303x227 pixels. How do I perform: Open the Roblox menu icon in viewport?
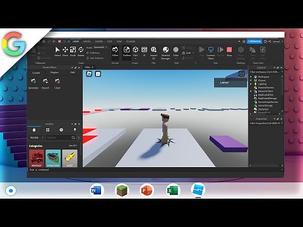point(89,74)
